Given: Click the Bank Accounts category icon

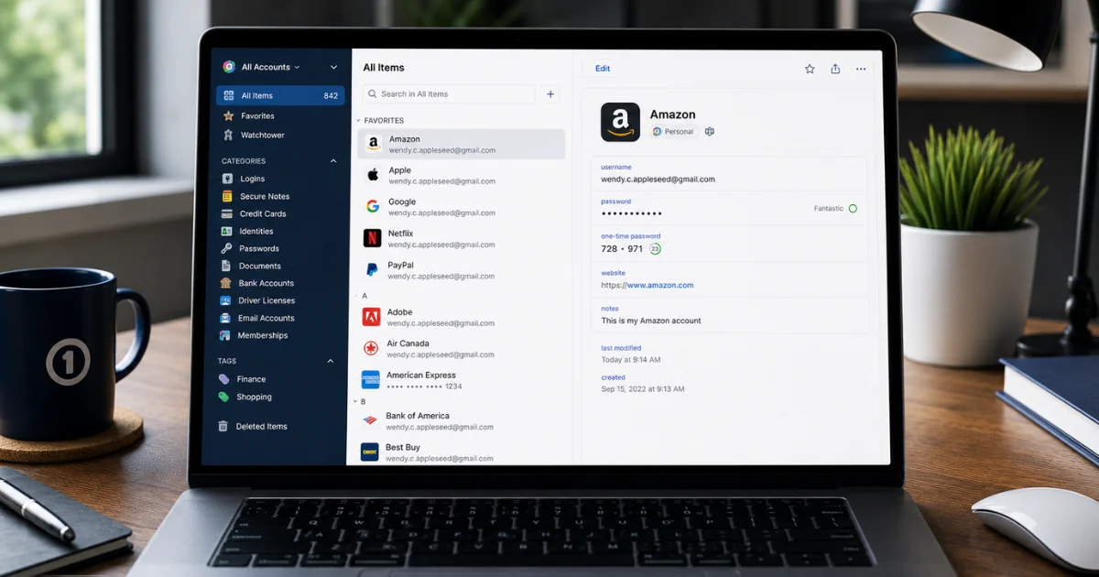Looking at the screenshot, I should tap(225, 283).
